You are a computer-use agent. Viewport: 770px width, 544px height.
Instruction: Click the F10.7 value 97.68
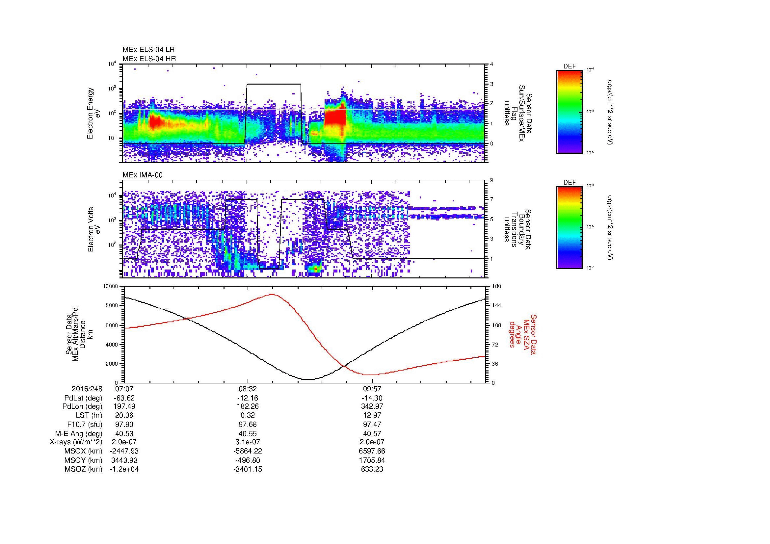point(248,425)
